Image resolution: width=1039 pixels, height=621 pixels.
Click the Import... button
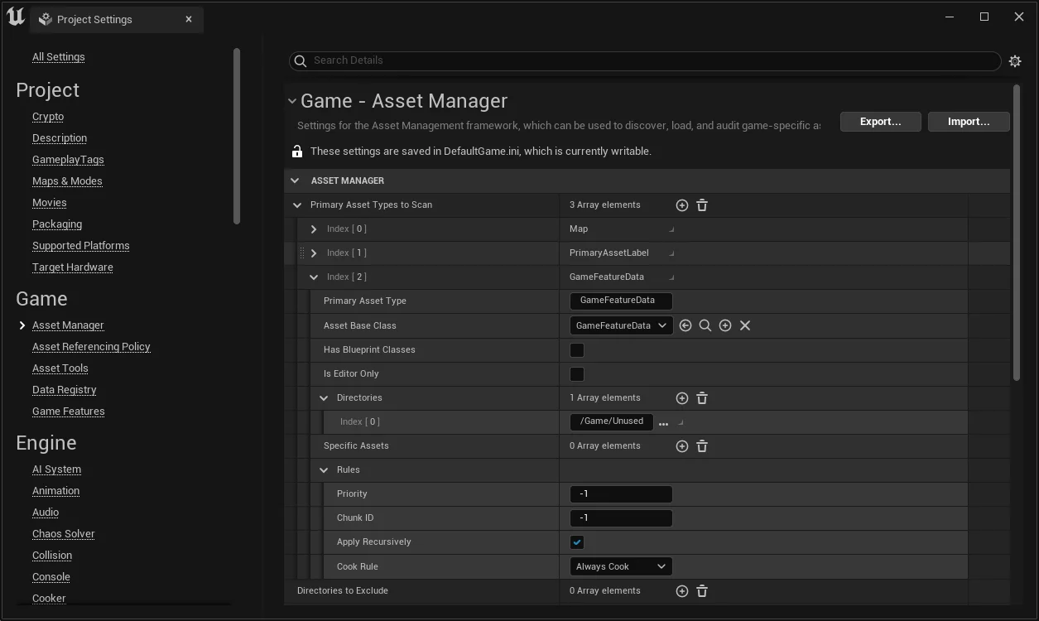coord(968,122)
